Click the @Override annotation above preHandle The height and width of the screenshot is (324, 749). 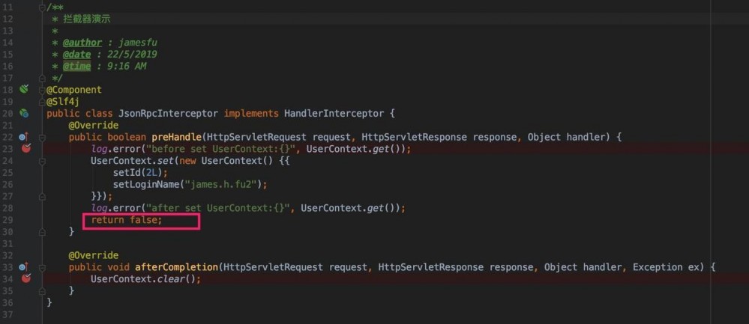93,125
